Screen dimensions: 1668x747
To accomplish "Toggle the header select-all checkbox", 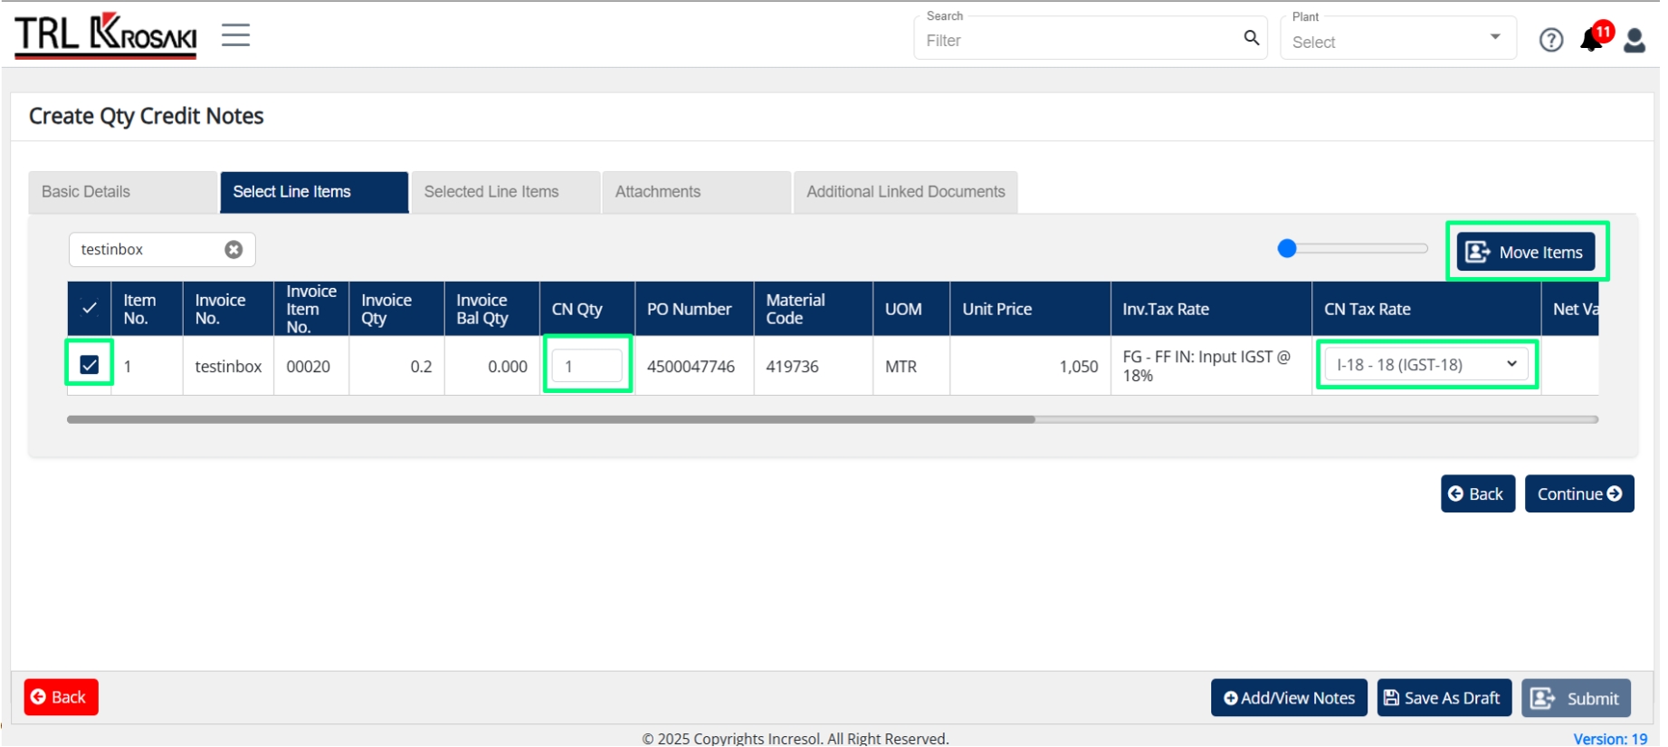I will [90, 308].
